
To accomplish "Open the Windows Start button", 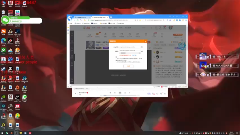I will pyautogui.click(x=2, y=133).
